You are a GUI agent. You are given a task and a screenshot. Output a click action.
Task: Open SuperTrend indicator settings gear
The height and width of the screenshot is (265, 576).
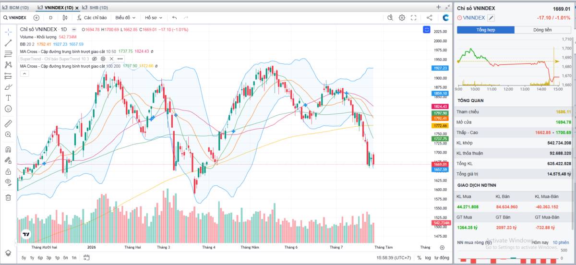pos(102,59)
